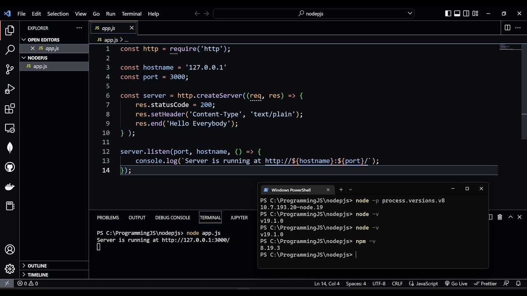The image size is (527, 296).
Task: Toggle the primary side bar layout button
Action: click(448, 14)
